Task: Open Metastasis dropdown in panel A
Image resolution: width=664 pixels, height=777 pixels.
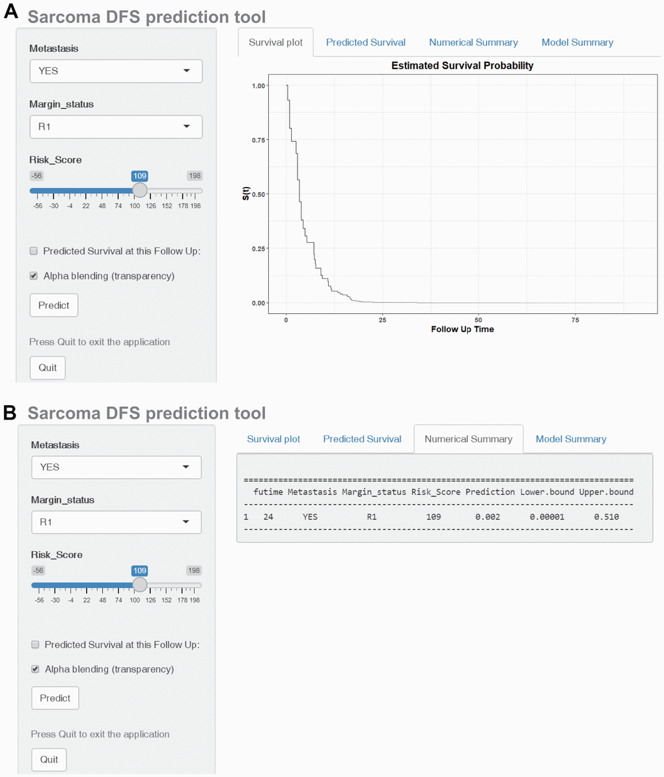Action: point(116,71)
